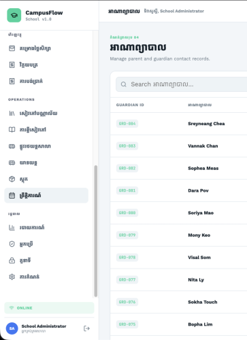Select guardian Vannak Chan

[203, 146]
